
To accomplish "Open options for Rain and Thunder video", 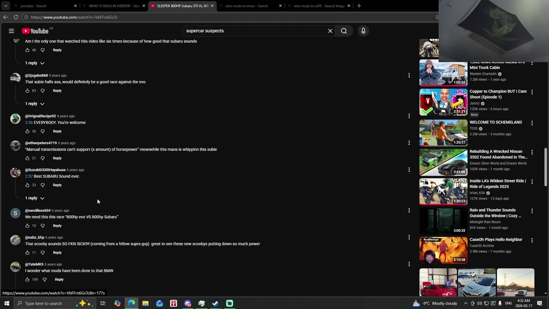I will (532, 211).
